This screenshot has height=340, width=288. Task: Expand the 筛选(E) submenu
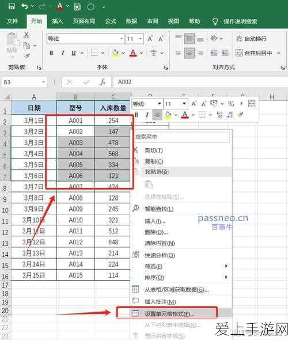click(181, 266)
